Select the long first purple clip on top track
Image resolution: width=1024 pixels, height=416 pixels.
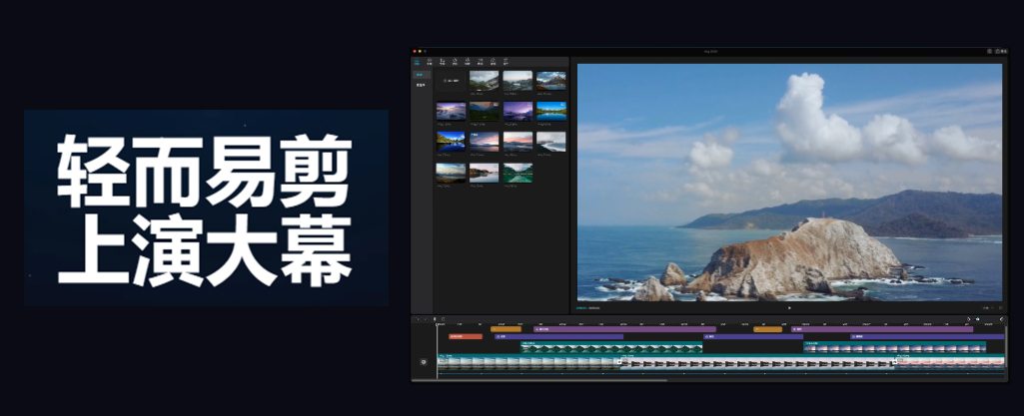point(624,329)
